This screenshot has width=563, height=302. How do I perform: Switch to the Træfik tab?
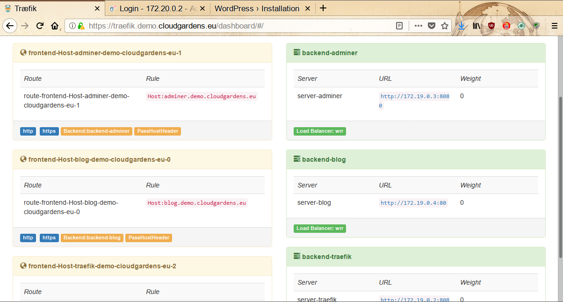tap(52, 8)
